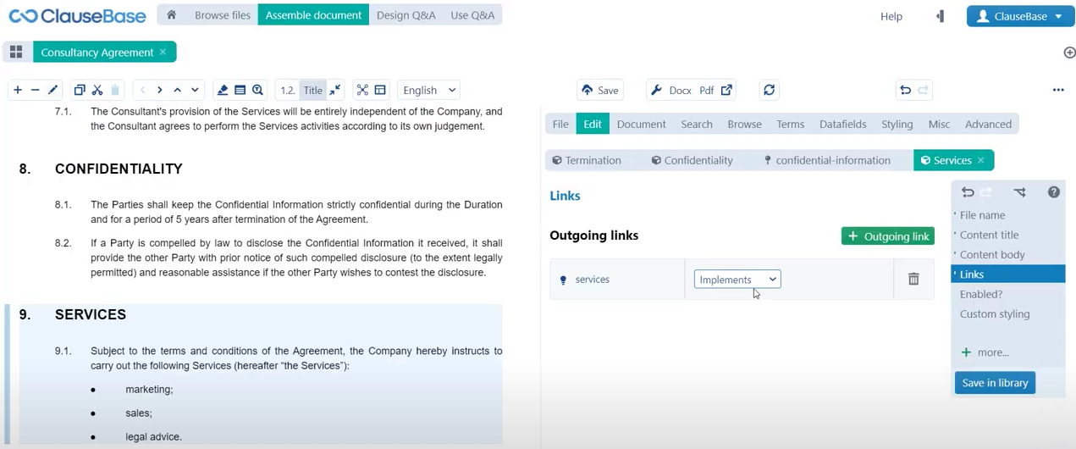Click the duplicate clause icon

point(80,90)
